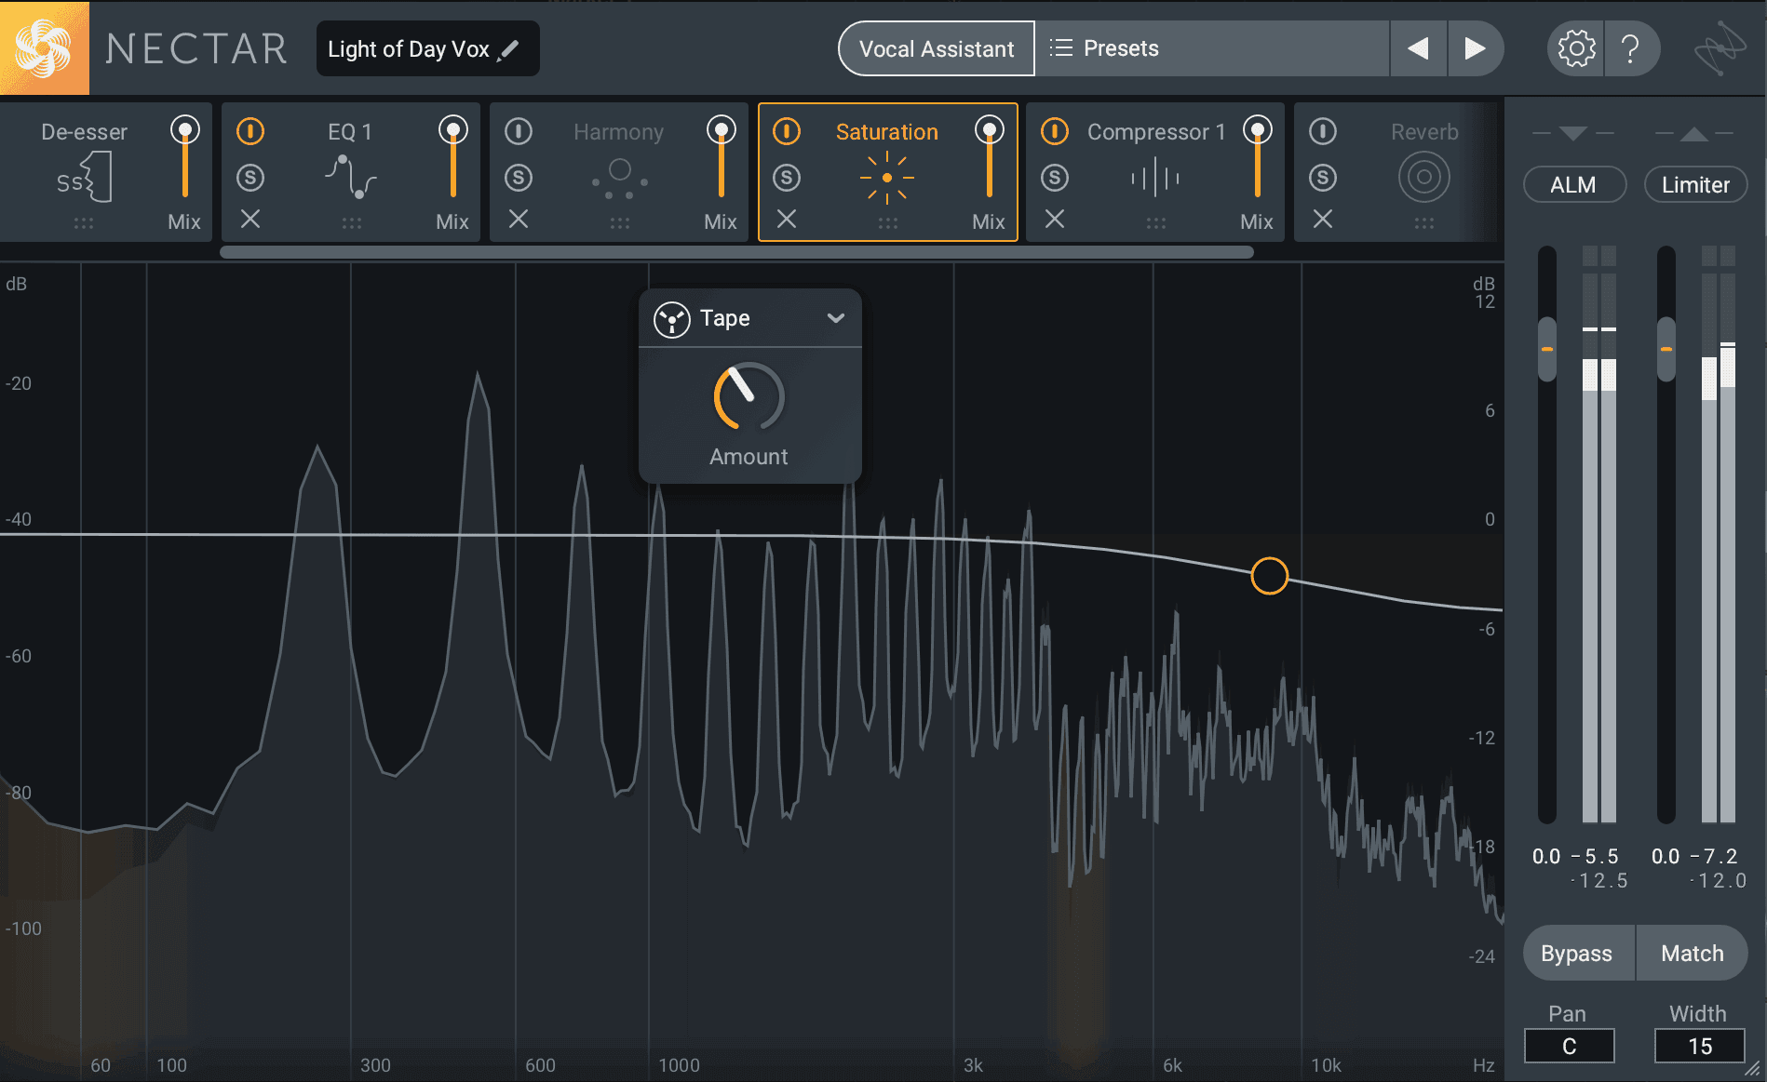This screenshot has width=1767, height=1082.
Task: Select the EQ 1 curve icon
Action: click(x=351, y=177)
